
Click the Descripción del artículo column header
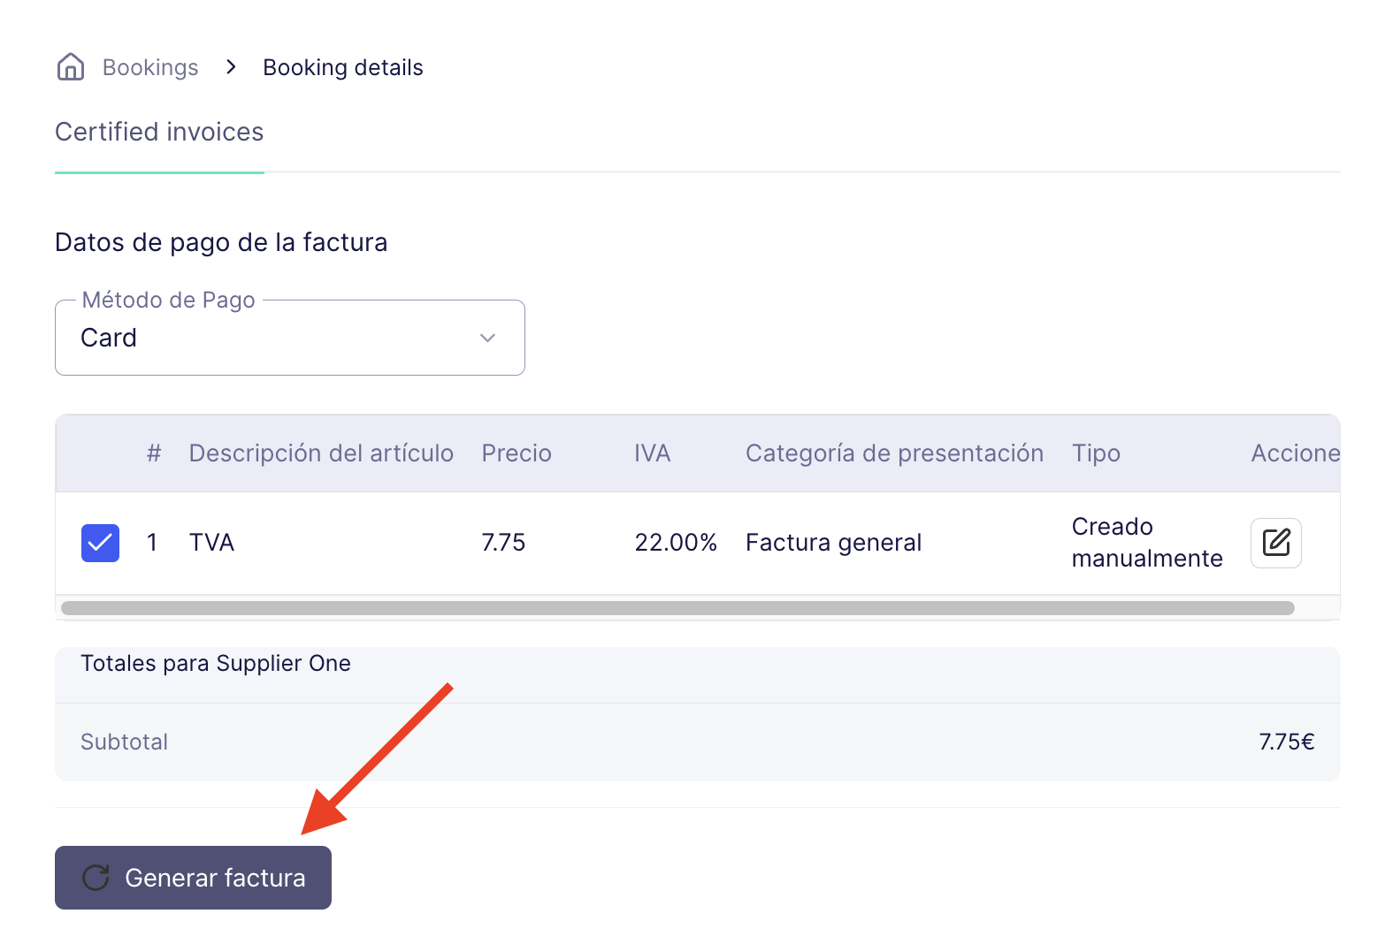(x=321, y=453)
